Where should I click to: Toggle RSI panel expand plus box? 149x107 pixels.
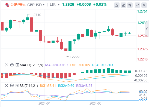[x=17, y=85]
